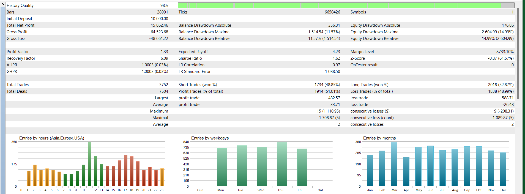This screenshot has height=194, width=525.
Task: Click Largest loss trade value -588.71
Action: (x=507, y=98)
